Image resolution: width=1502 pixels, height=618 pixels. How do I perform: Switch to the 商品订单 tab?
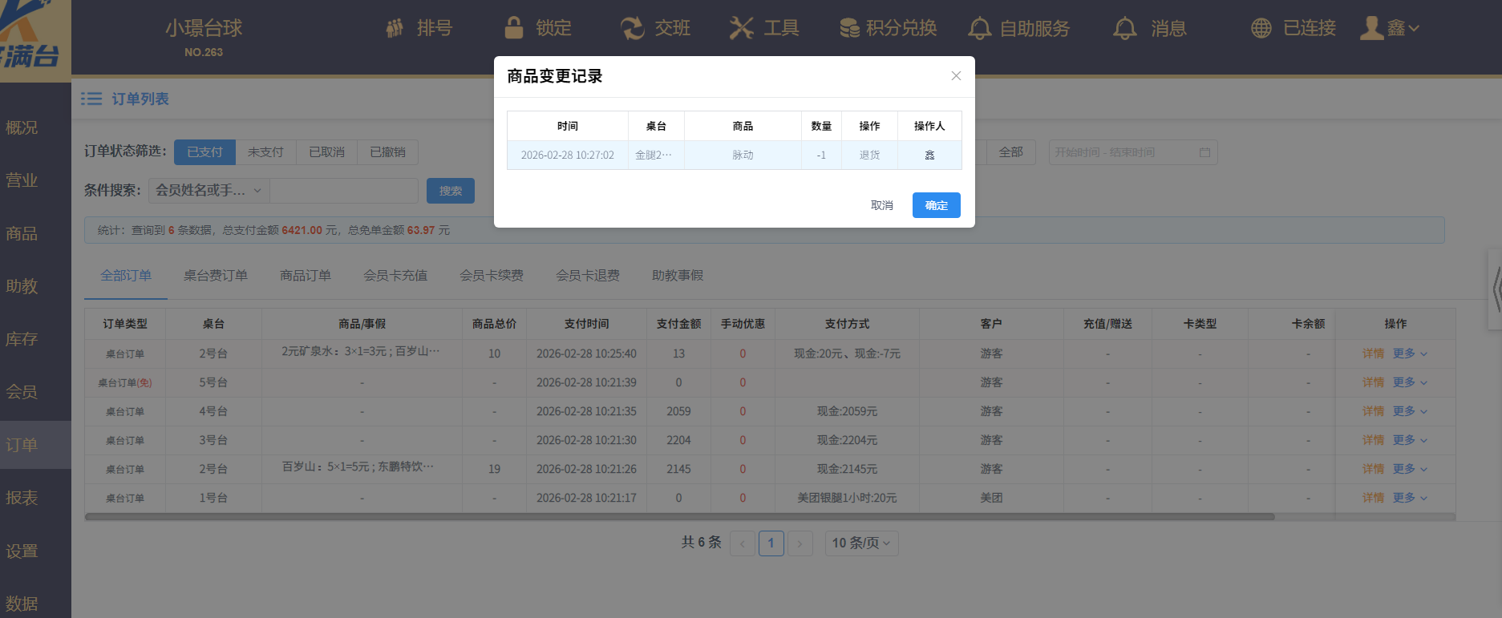[305, 276]
